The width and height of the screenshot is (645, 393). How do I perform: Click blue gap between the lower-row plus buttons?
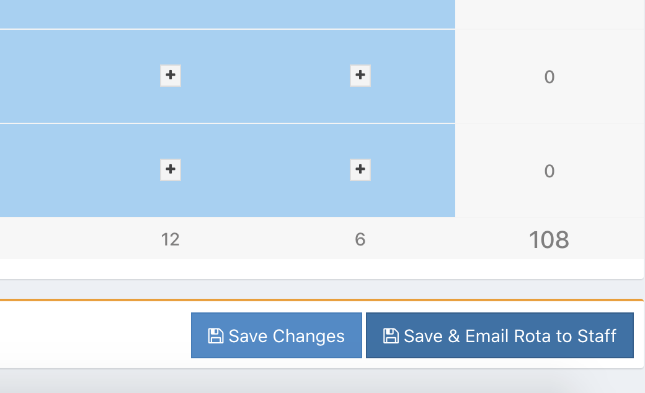(x=265, y=169)
